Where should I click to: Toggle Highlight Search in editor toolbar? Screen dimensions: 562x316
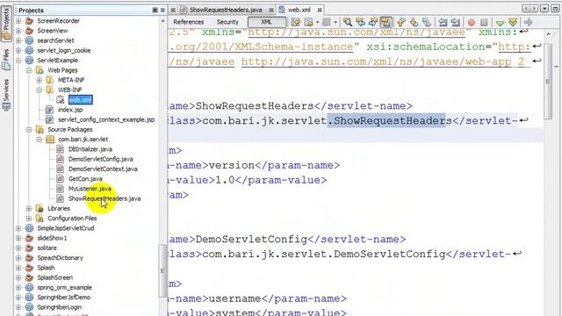pos(385,22)
